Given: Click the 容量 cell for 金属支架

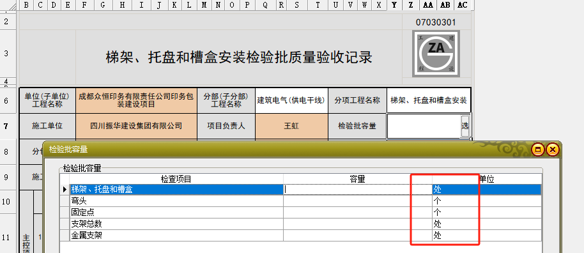Looking at the screenshot, I should pos(358,236).
